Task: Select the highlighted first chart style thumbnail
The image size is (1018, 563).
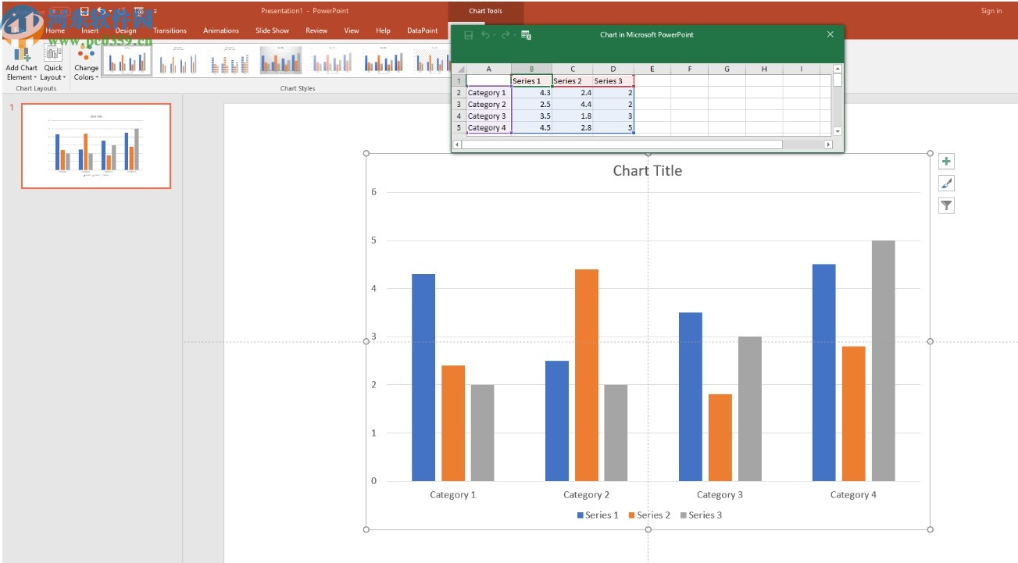Action: coord(127,60)
